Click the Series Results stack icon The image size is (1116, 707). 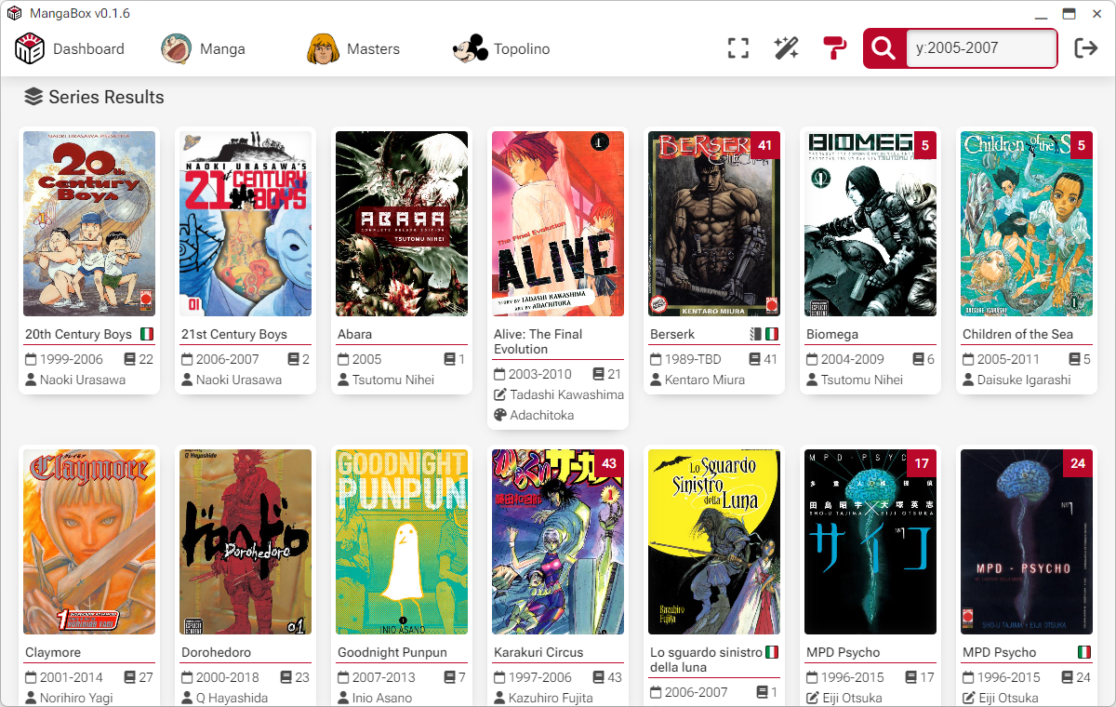(33, 97)
